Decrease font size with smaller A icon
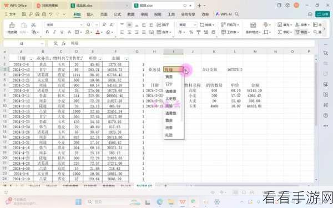Screen dimensions: 333x208 point(112,25)
